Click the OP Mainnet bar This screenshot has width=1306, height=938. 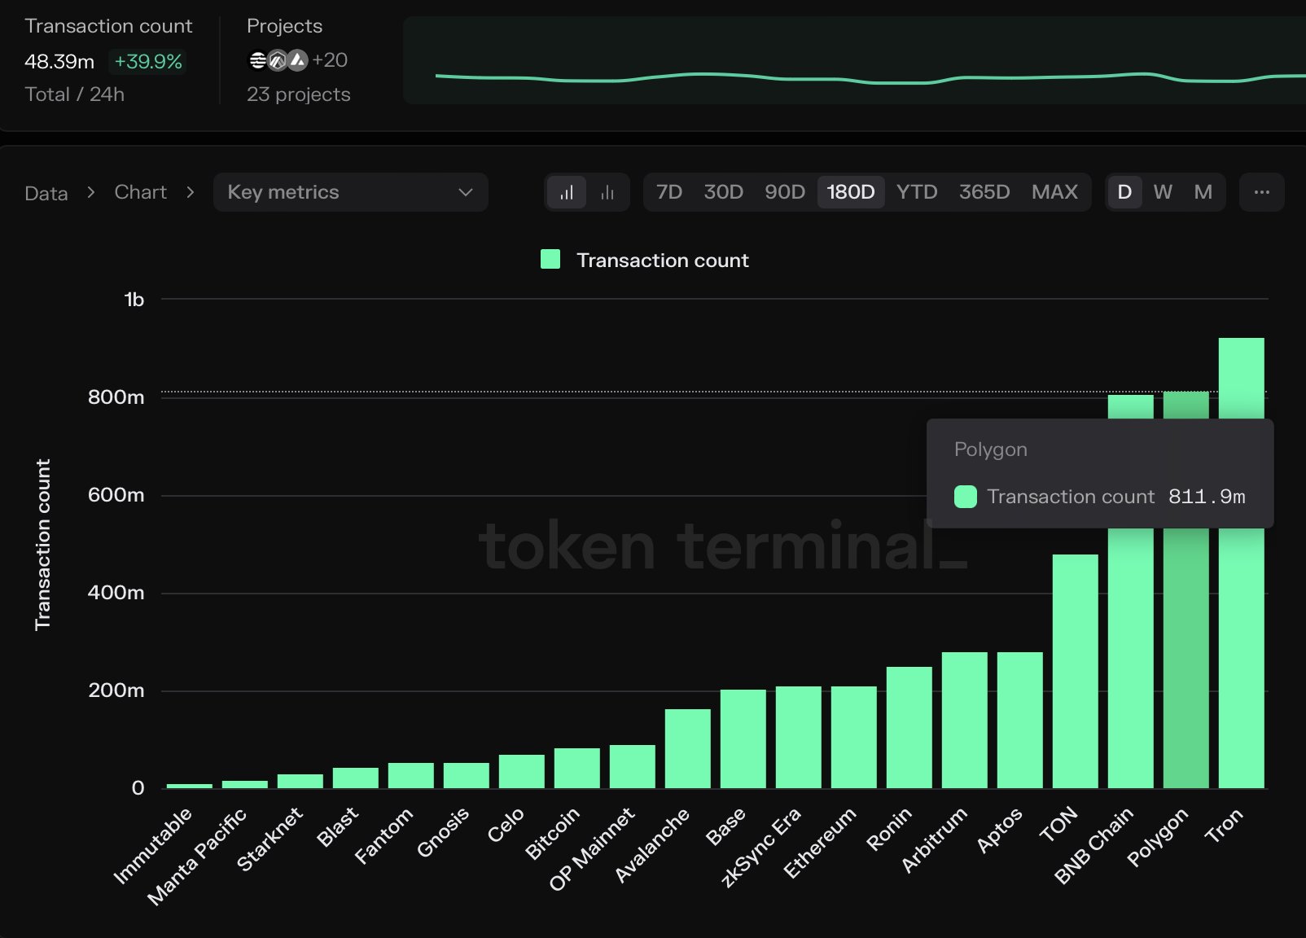pyautogui.click(x=633, y=766)
